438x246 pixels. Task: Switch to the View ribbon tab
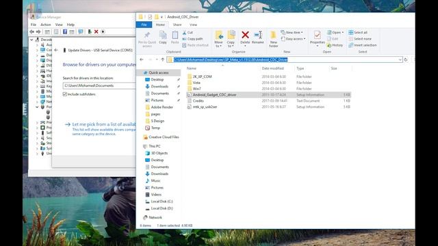193,25
